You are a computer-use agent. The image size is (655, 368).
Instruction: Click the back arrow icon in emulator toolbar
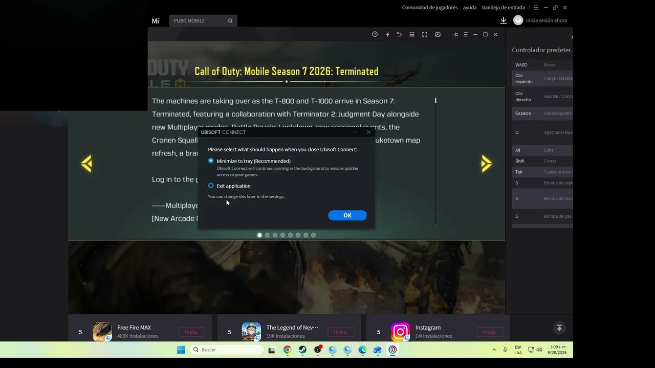click(399, 34)
